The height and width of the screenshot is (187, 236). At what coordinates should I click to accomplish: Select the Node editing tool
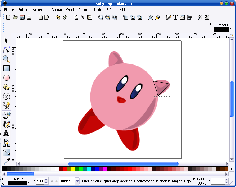(7, 50)
